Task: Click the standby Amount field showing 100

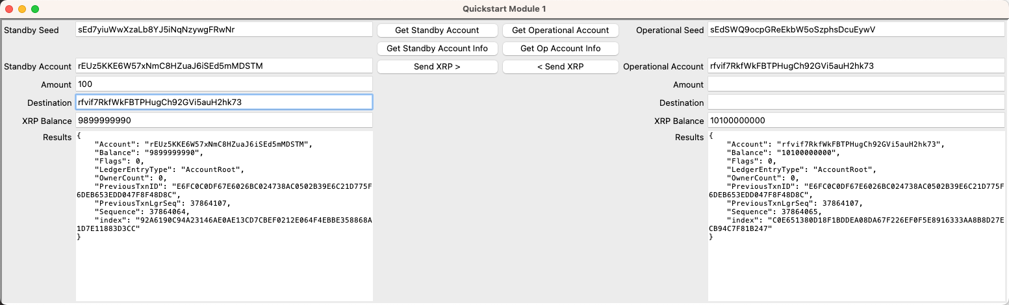Action: point(224,84)
